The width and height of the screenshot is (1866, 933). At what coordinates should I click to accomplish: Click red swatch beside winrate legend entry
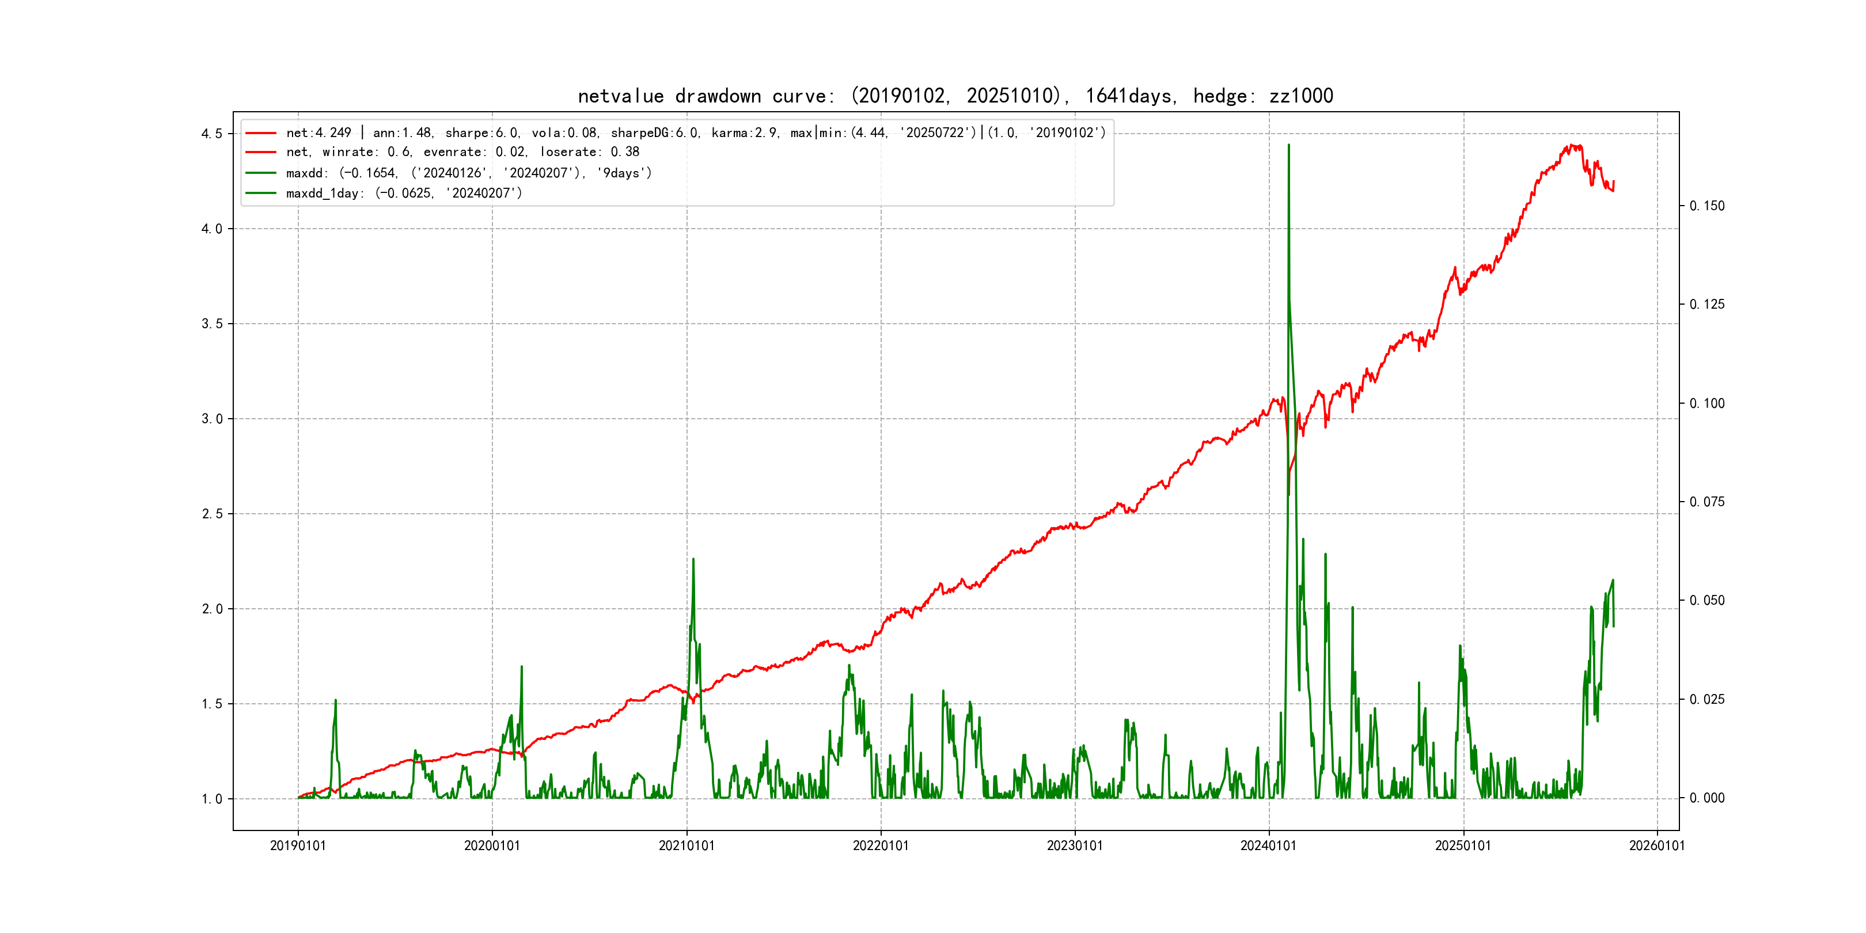pos(261,152)
